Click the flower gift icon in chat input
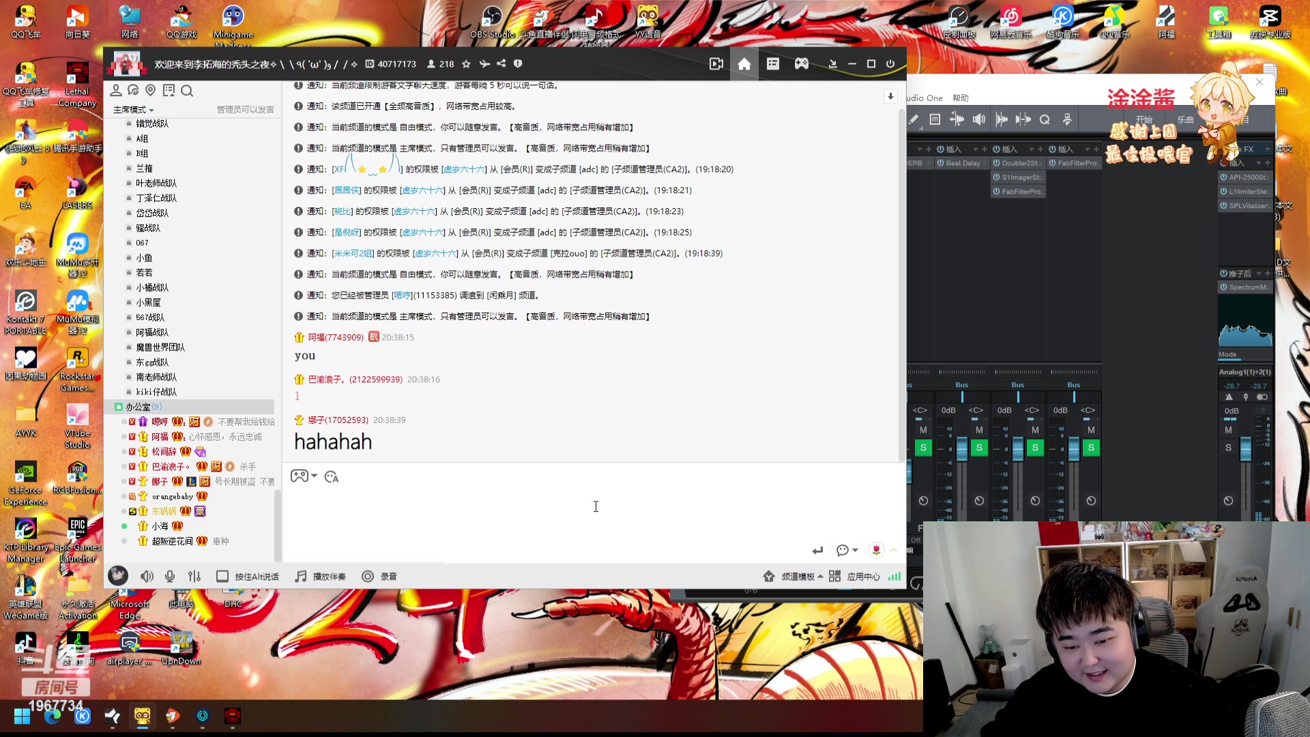This screenshot has width=1310, height=737. (876, 550)
